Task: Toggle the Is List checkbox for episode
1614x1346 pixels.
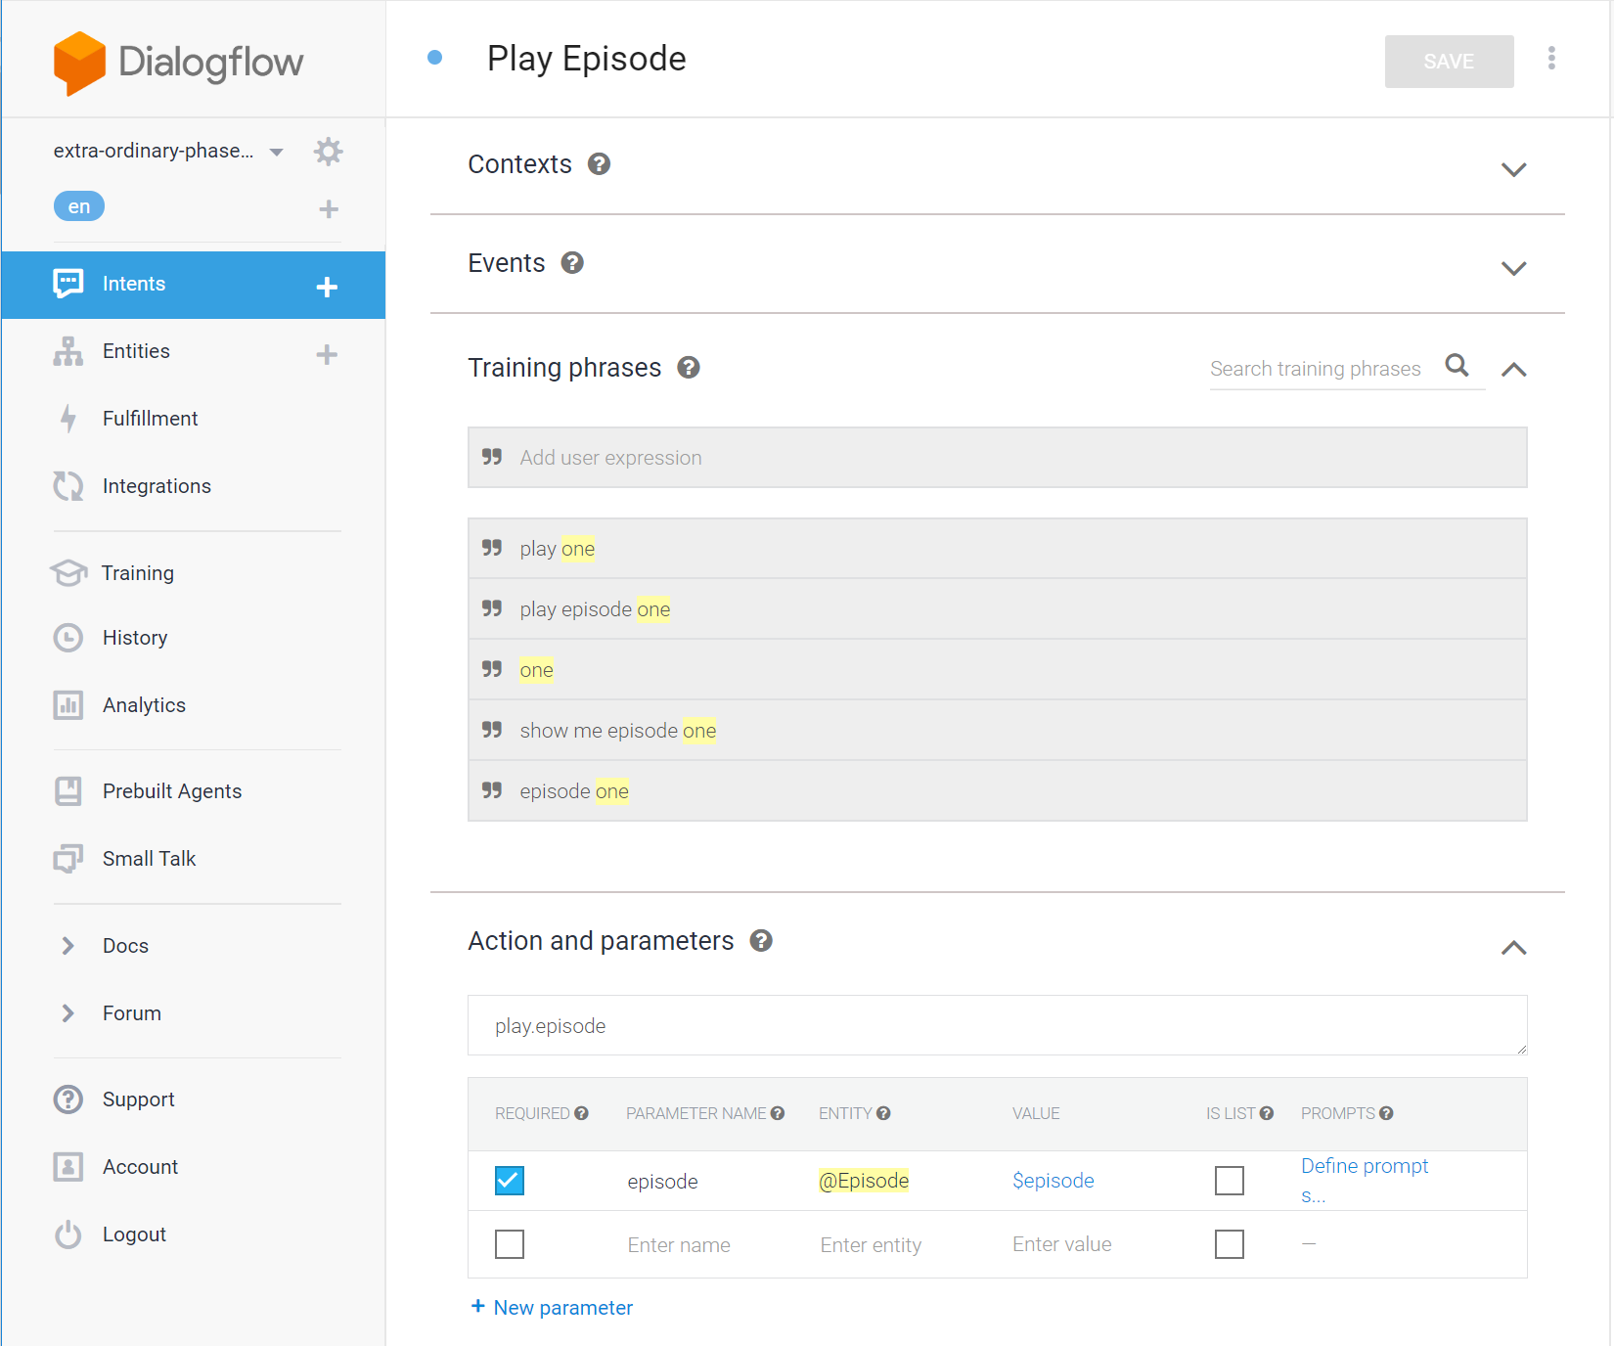Action: [1229, 1181]
